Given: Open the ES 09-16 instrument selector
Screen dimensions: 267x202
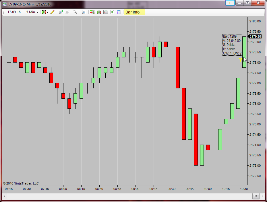Looking at the screenshot, I should (x=16, y=12).
